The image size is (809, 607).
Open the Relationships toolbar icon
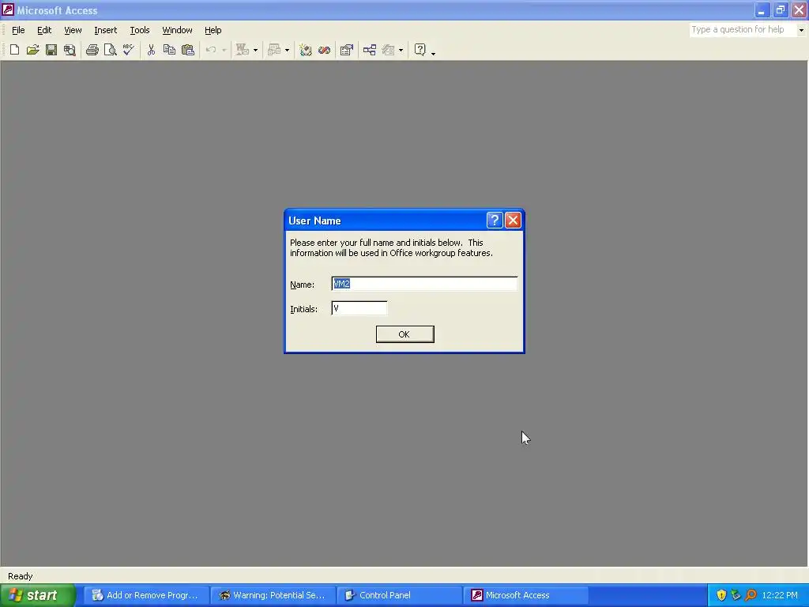(370, 50)
